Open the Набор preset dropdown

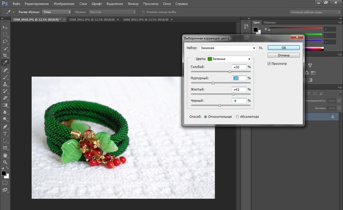[227, 48]
